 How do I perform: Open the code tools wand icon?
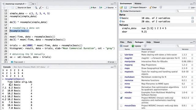40,7
